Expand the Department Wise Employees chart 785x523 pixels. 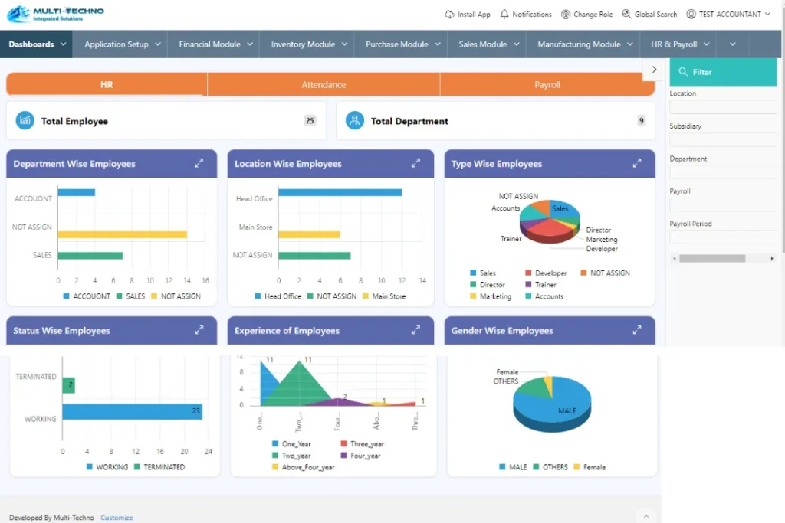(x=199, y=163)
